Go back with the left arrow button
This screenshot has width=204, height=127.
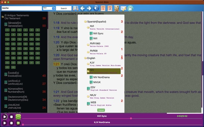[x=82, y=8]
